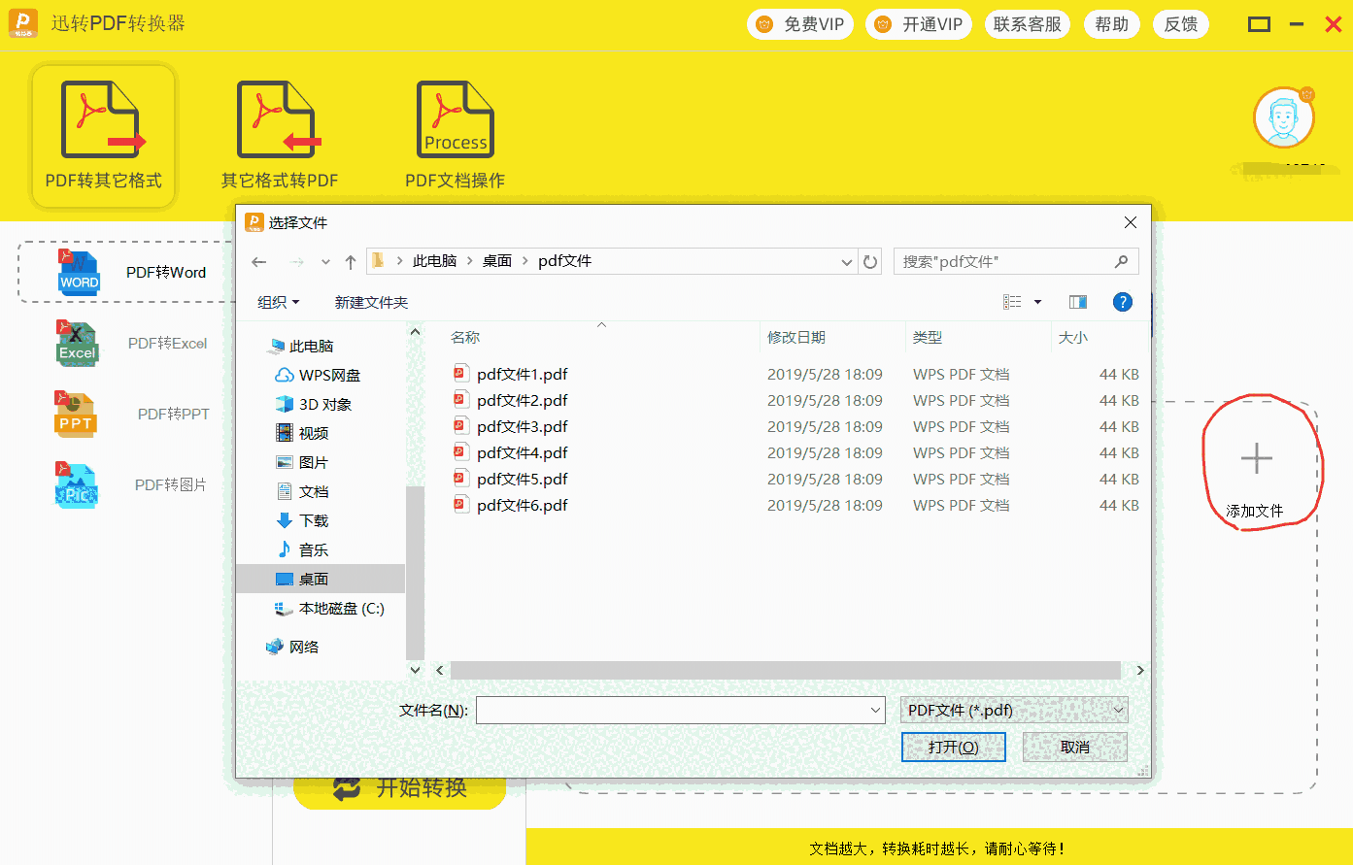This screenshot has width=1353, height=865.
Task: Switch to 其它格式转PDF mode
Action: pyautogui.click(x=279, y=136)
